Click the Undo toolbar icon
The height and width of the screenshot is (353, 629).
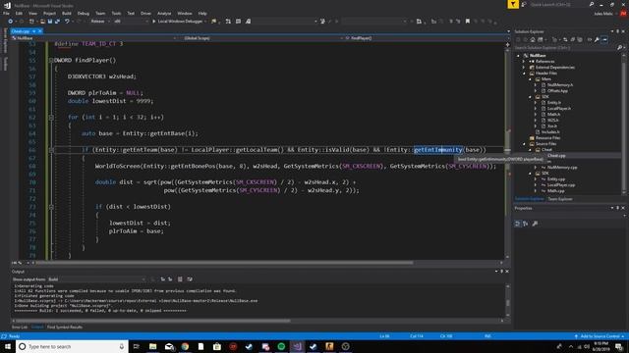click(67, 22)
